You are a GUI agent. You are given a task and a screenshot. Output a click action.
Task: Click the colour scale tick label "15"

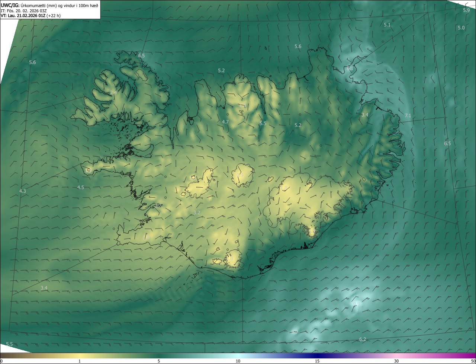(317, 361)
